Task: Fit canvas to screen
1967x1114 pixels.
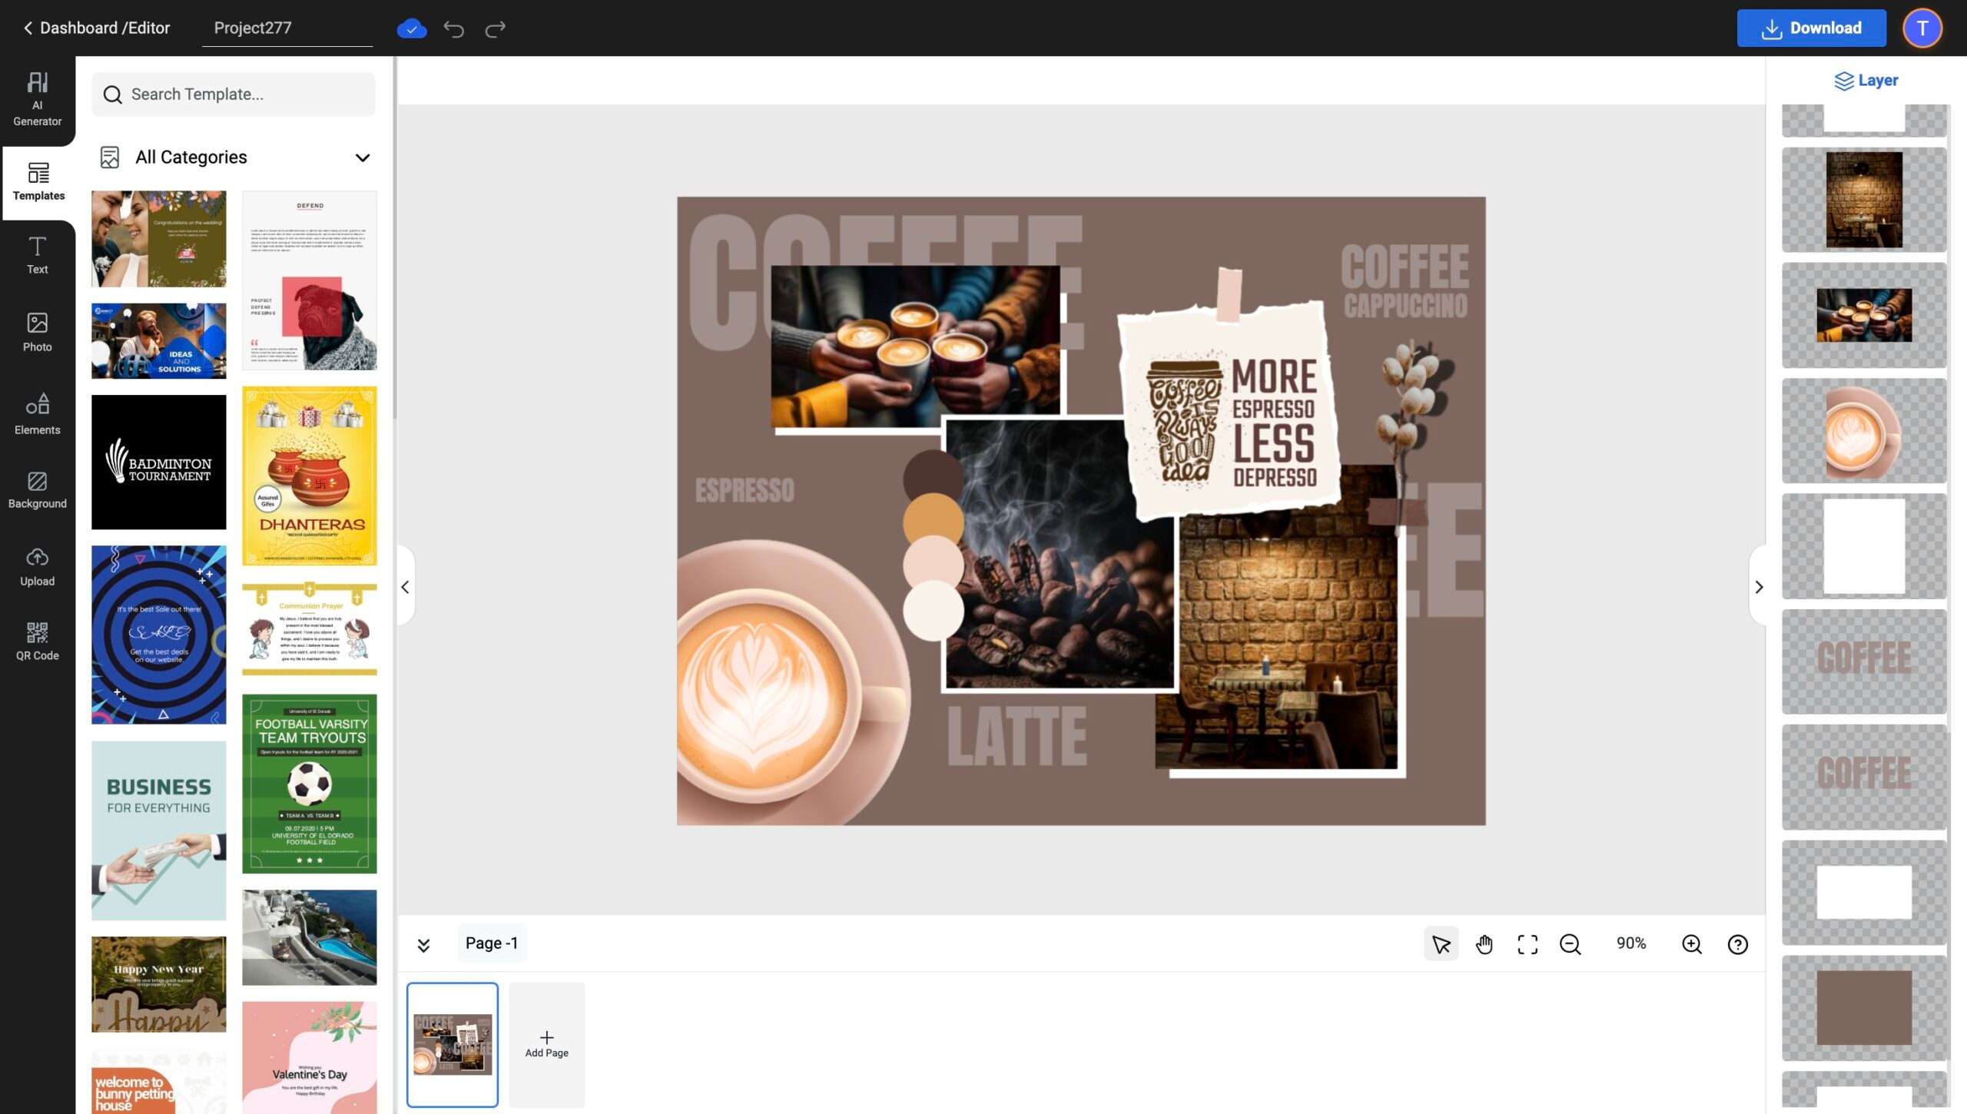Action: pyautogui.click(x=1527, y=943)
